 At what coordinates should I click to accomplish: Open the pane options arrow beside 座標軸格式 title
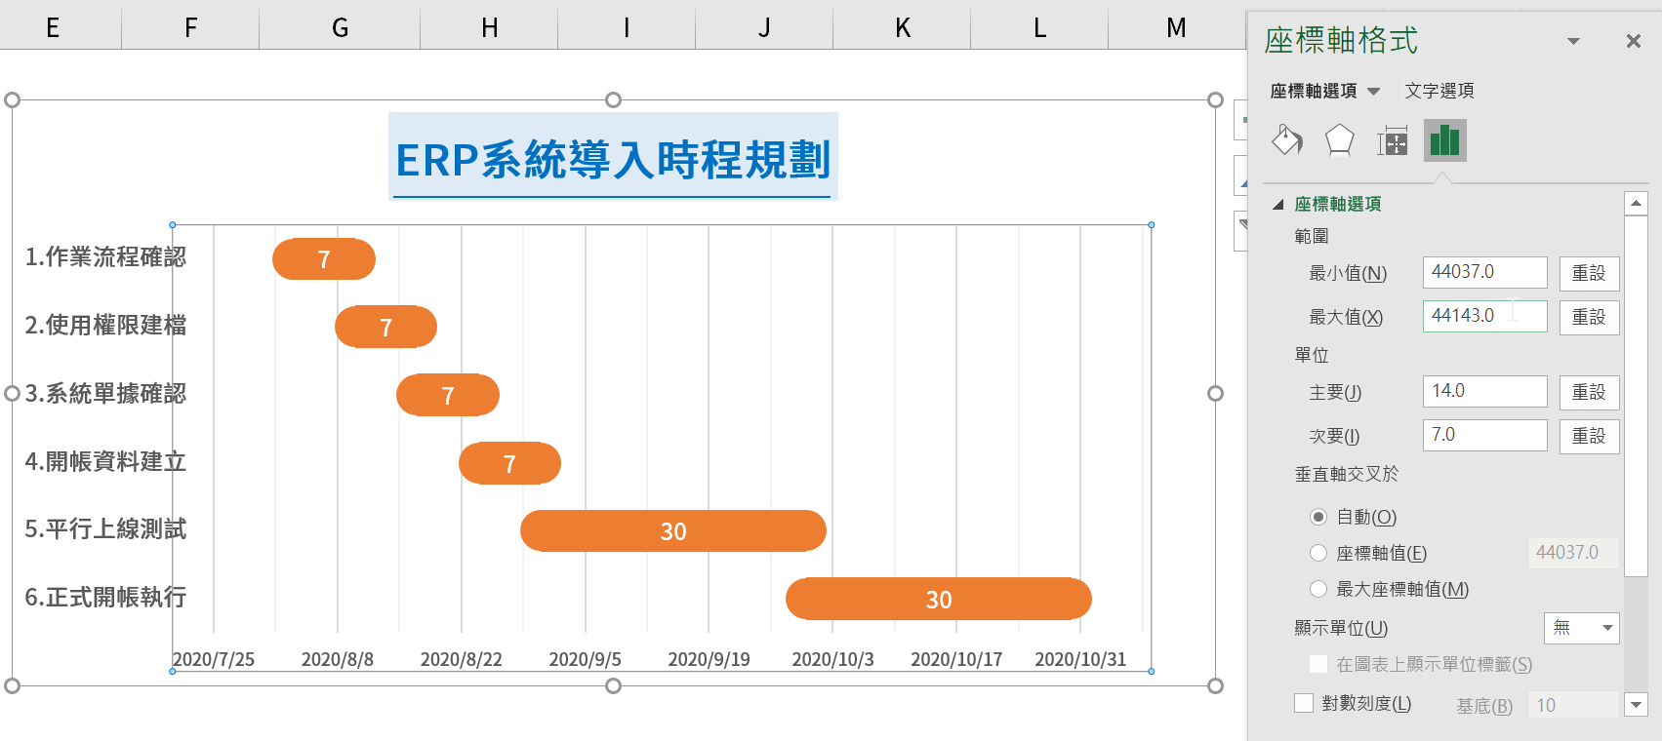tap(1573, 41)
